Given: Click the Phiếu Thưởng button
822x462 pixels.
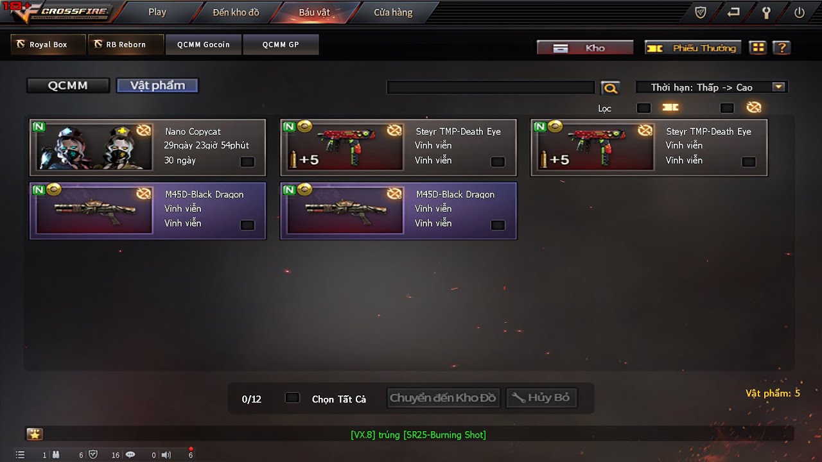Looking at the screenshot, I should pos(693,48).
